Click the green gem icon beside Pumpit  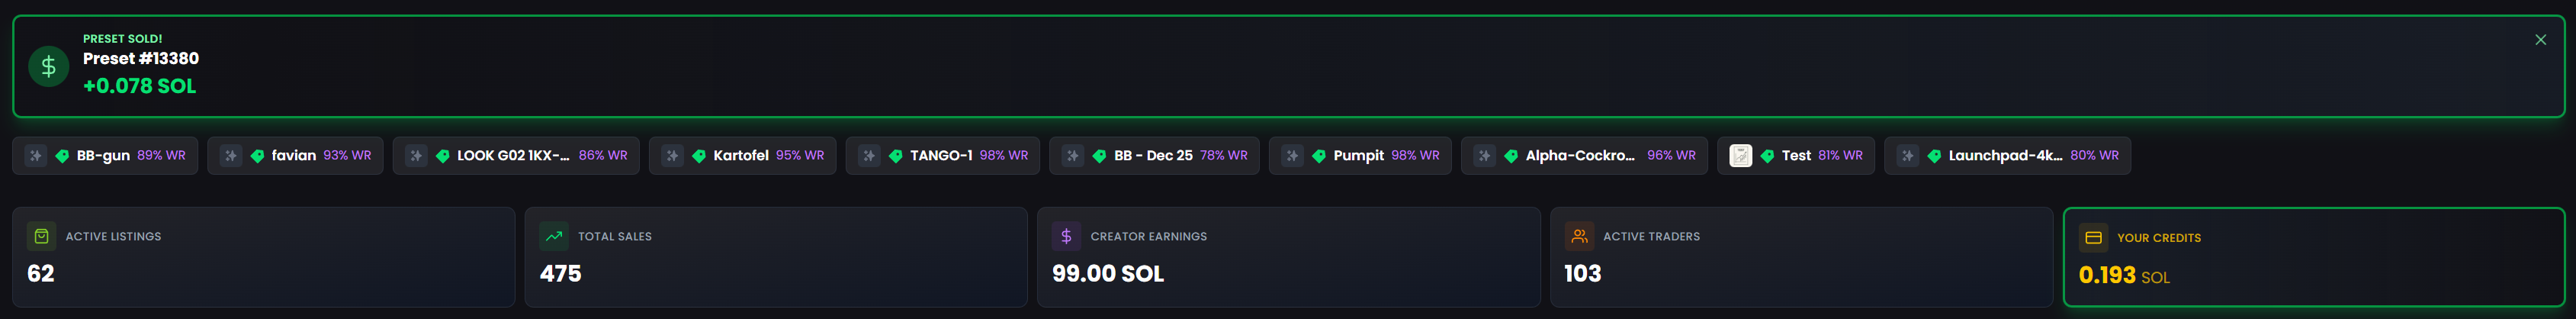1319,156
